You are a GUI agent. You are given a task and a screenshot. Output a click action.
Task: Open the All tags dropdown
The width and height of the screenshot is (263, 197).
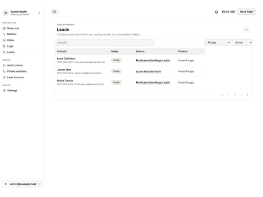217,43
